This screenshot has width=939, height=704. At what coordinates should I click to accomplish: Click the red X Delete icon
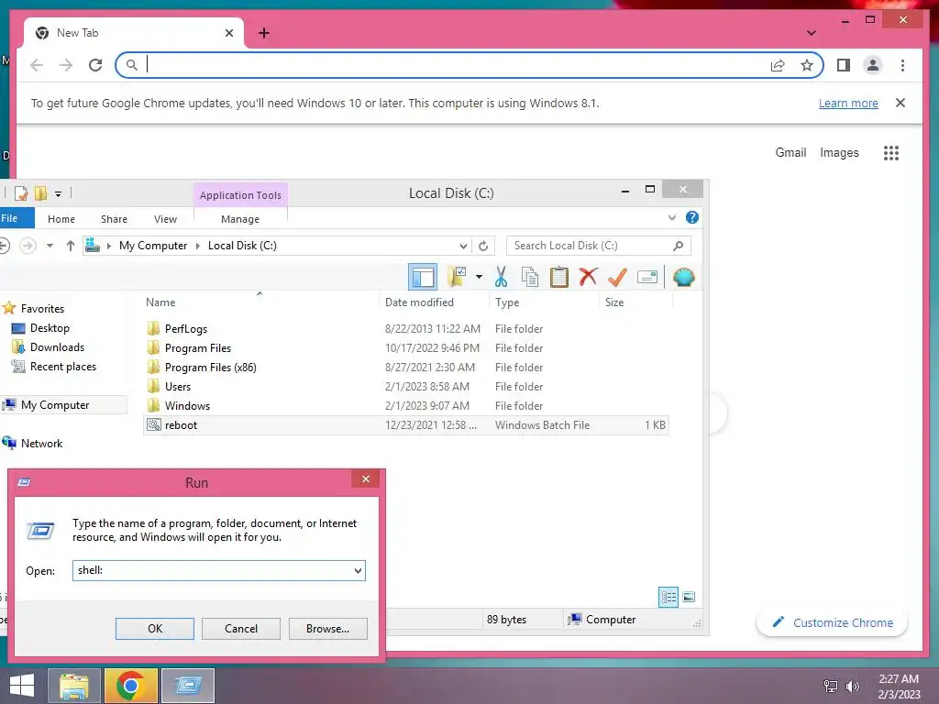(588, 277)
